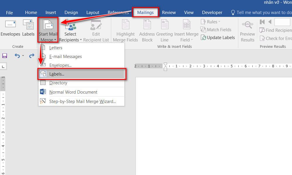Viewport: 292px width, 175px height.
Task: Click the record number field
Action: [x=282, y=22]
